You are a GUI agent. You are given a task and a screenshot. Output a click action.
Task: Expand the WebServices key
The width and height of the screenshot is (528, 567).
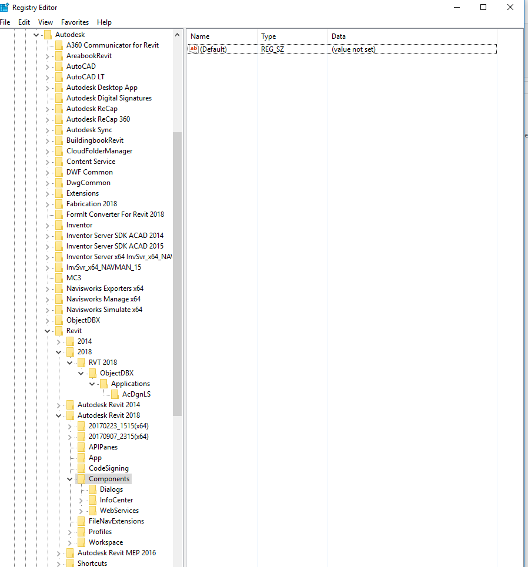[81, 511]
